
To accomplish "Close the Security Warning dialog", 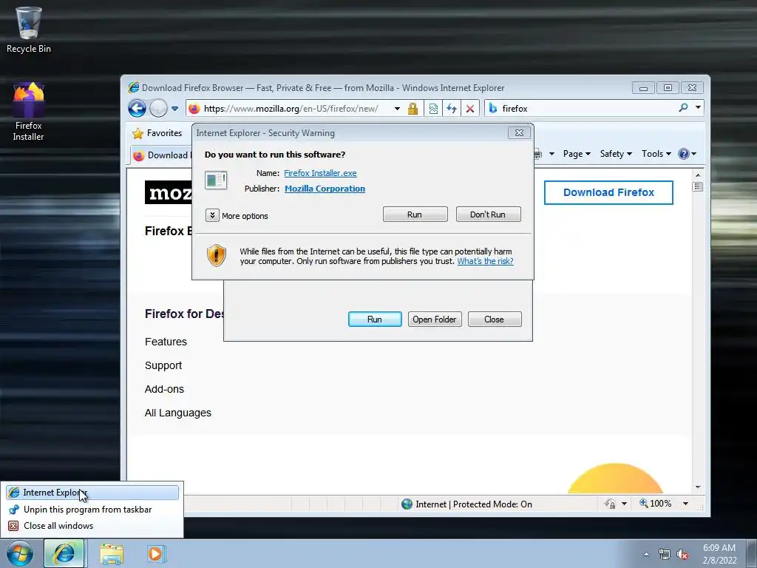I will point(519,132).
